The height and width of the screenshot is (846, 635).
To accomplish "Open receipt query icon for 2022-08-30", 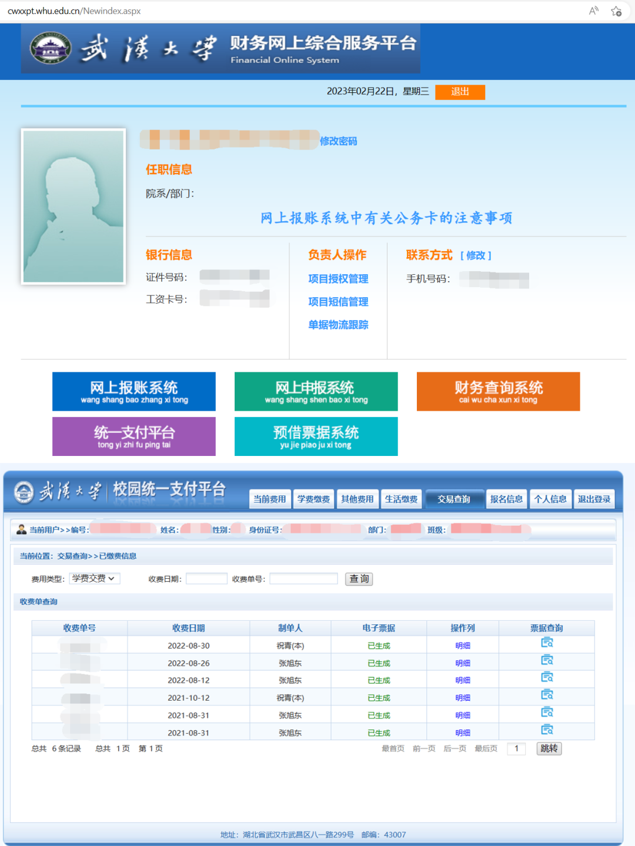I will click(547, 642).
